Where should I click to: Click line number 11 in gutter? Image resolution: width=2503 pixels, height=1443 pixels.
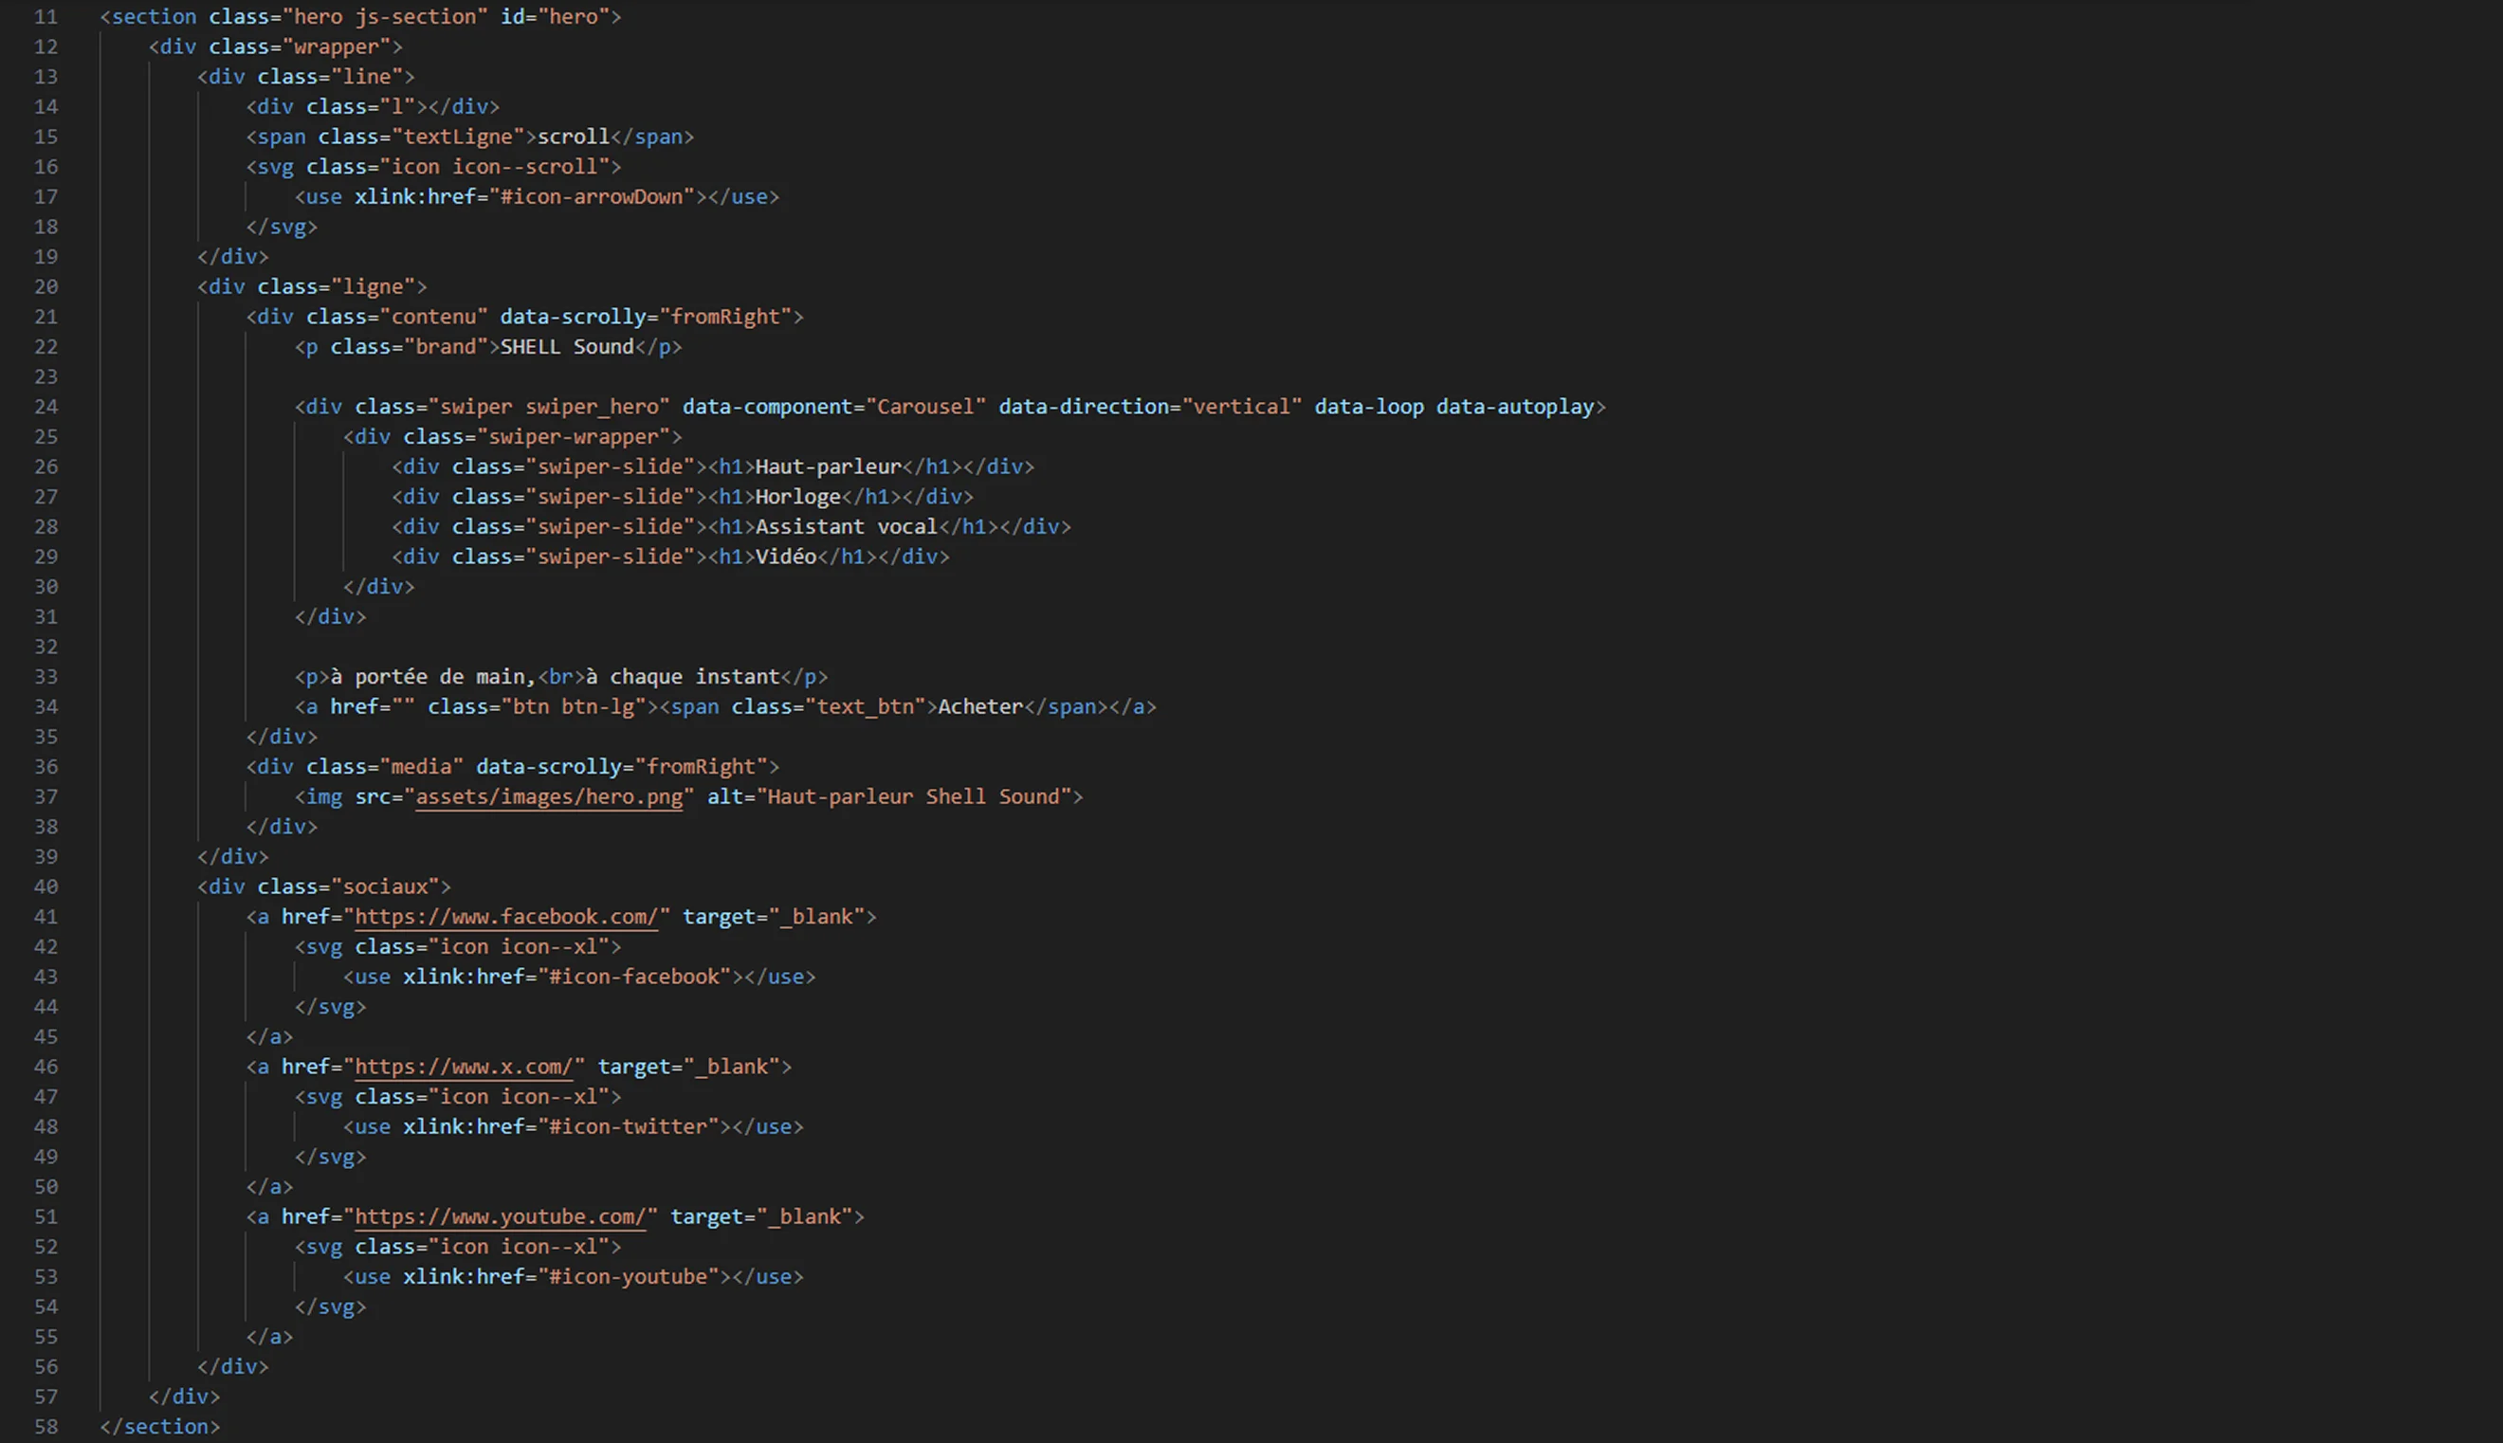pyautogui.click(x=46, y=17)
